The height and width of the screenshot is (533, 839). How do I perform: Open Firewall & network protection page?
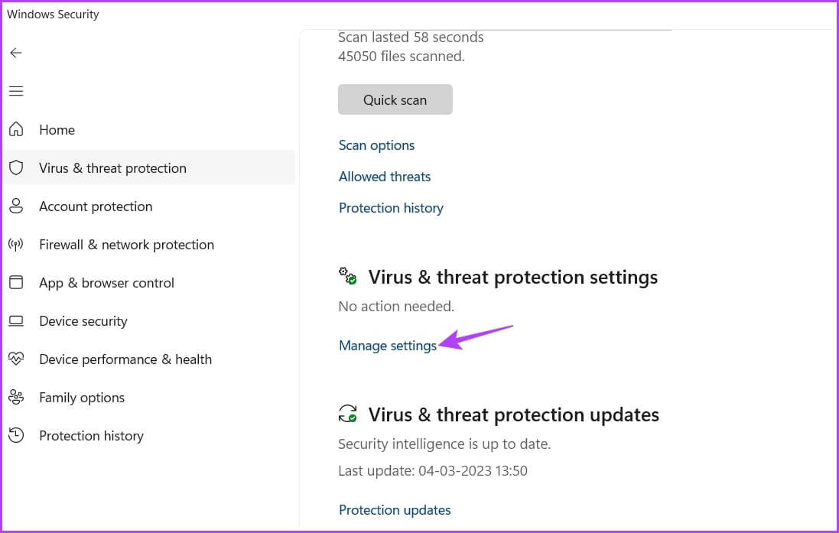[x=126, y=245]
